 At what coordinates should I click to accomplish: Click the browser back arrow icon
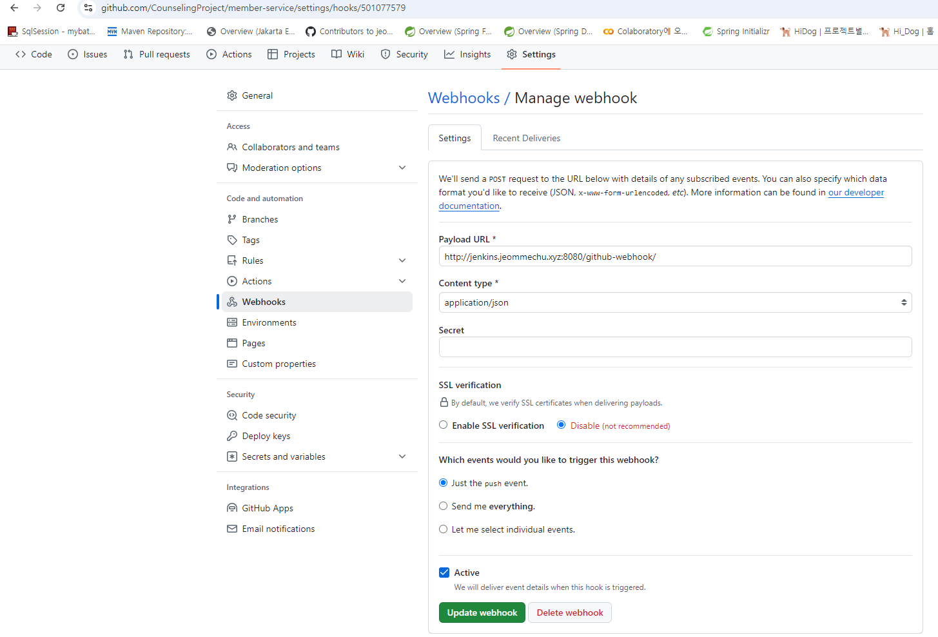[x=14, y=8]
